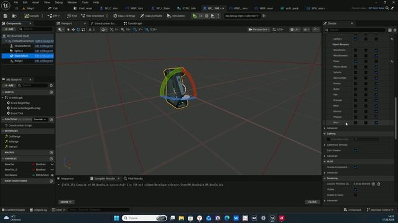Remove the Custom Primitive Data elements with the trash icon
This screenshot has height=223, width=398.
tap(379, 184)
